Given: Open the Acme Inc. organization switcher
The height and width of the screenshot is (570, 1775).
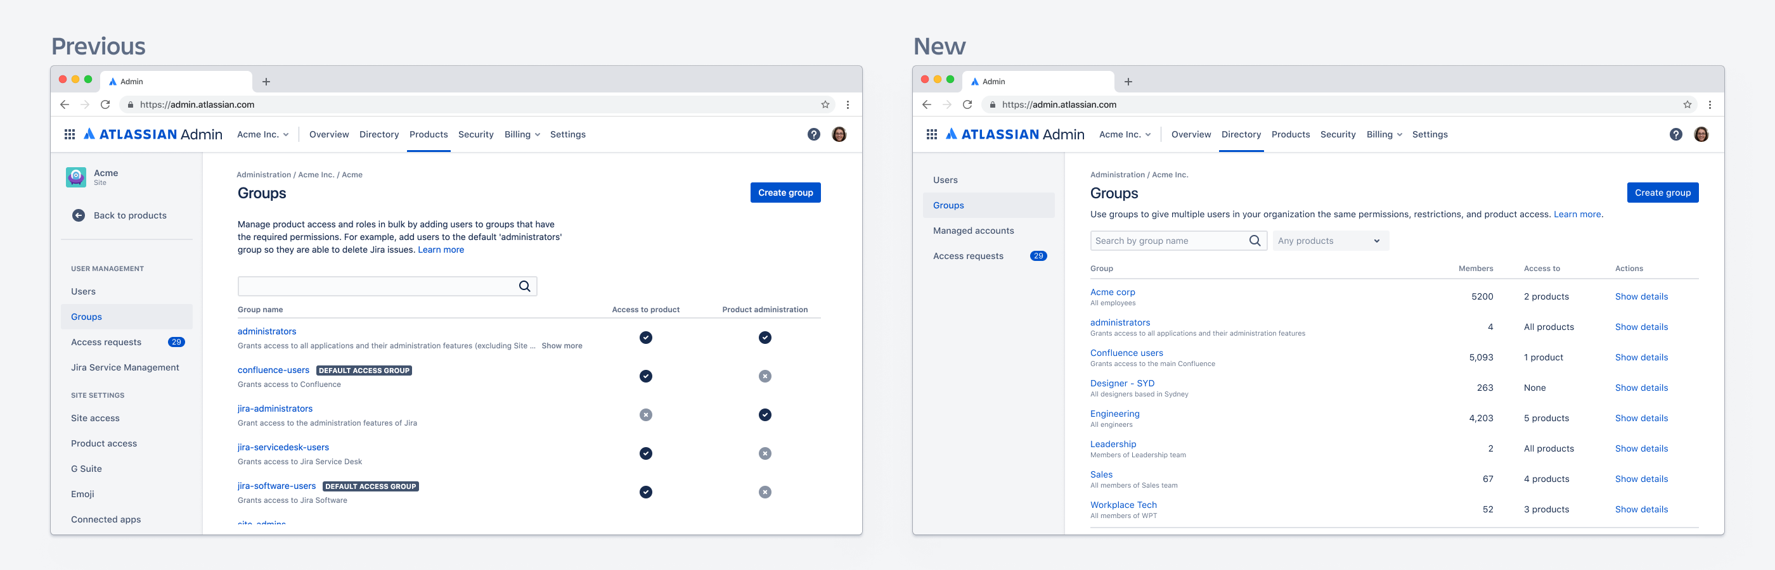Looking at the screenshot, I should tap(263, 134).
